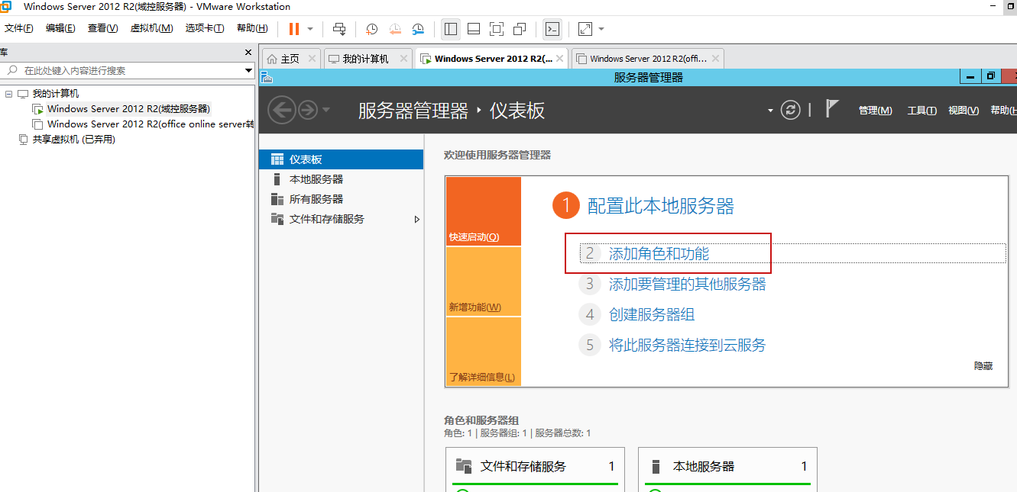Select 本地服务器 in the Server Manager sidebar

[x=341, y=179]
